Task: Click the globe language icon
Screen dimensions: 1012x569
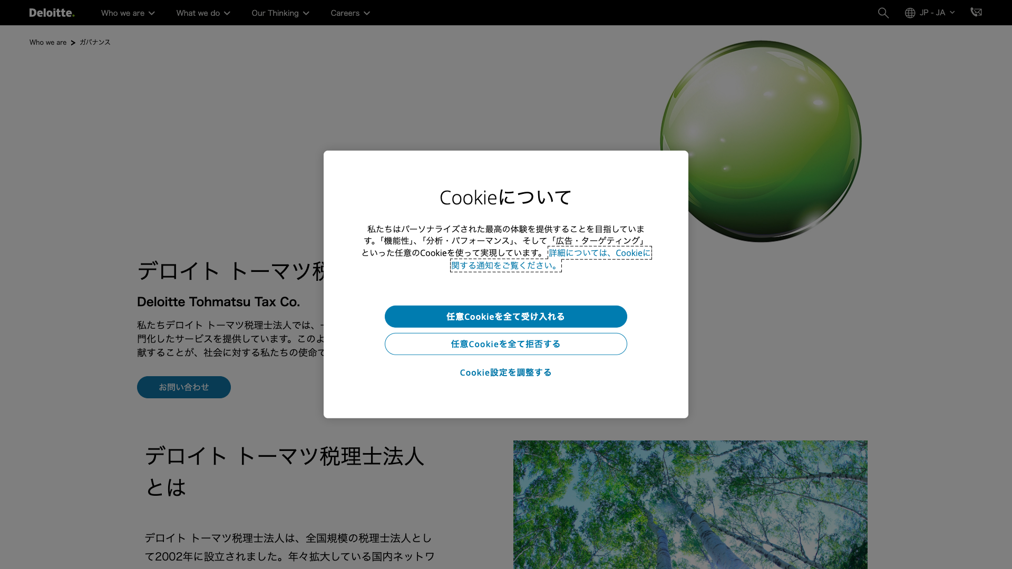Action: (x=910, y=13)
